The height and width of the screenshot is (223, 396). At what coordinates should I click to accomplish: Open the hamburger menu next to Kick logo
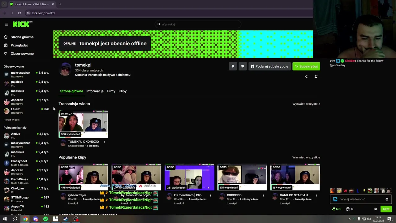[6, 24]
